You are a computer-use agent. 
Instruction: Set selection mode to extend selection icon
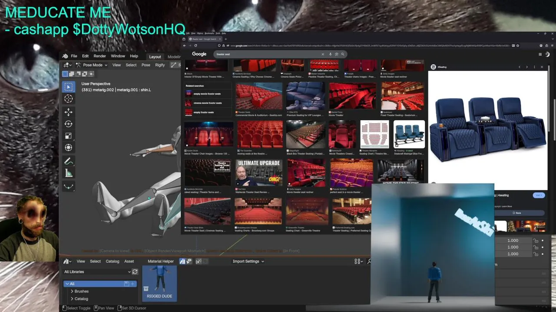(72, 74)
